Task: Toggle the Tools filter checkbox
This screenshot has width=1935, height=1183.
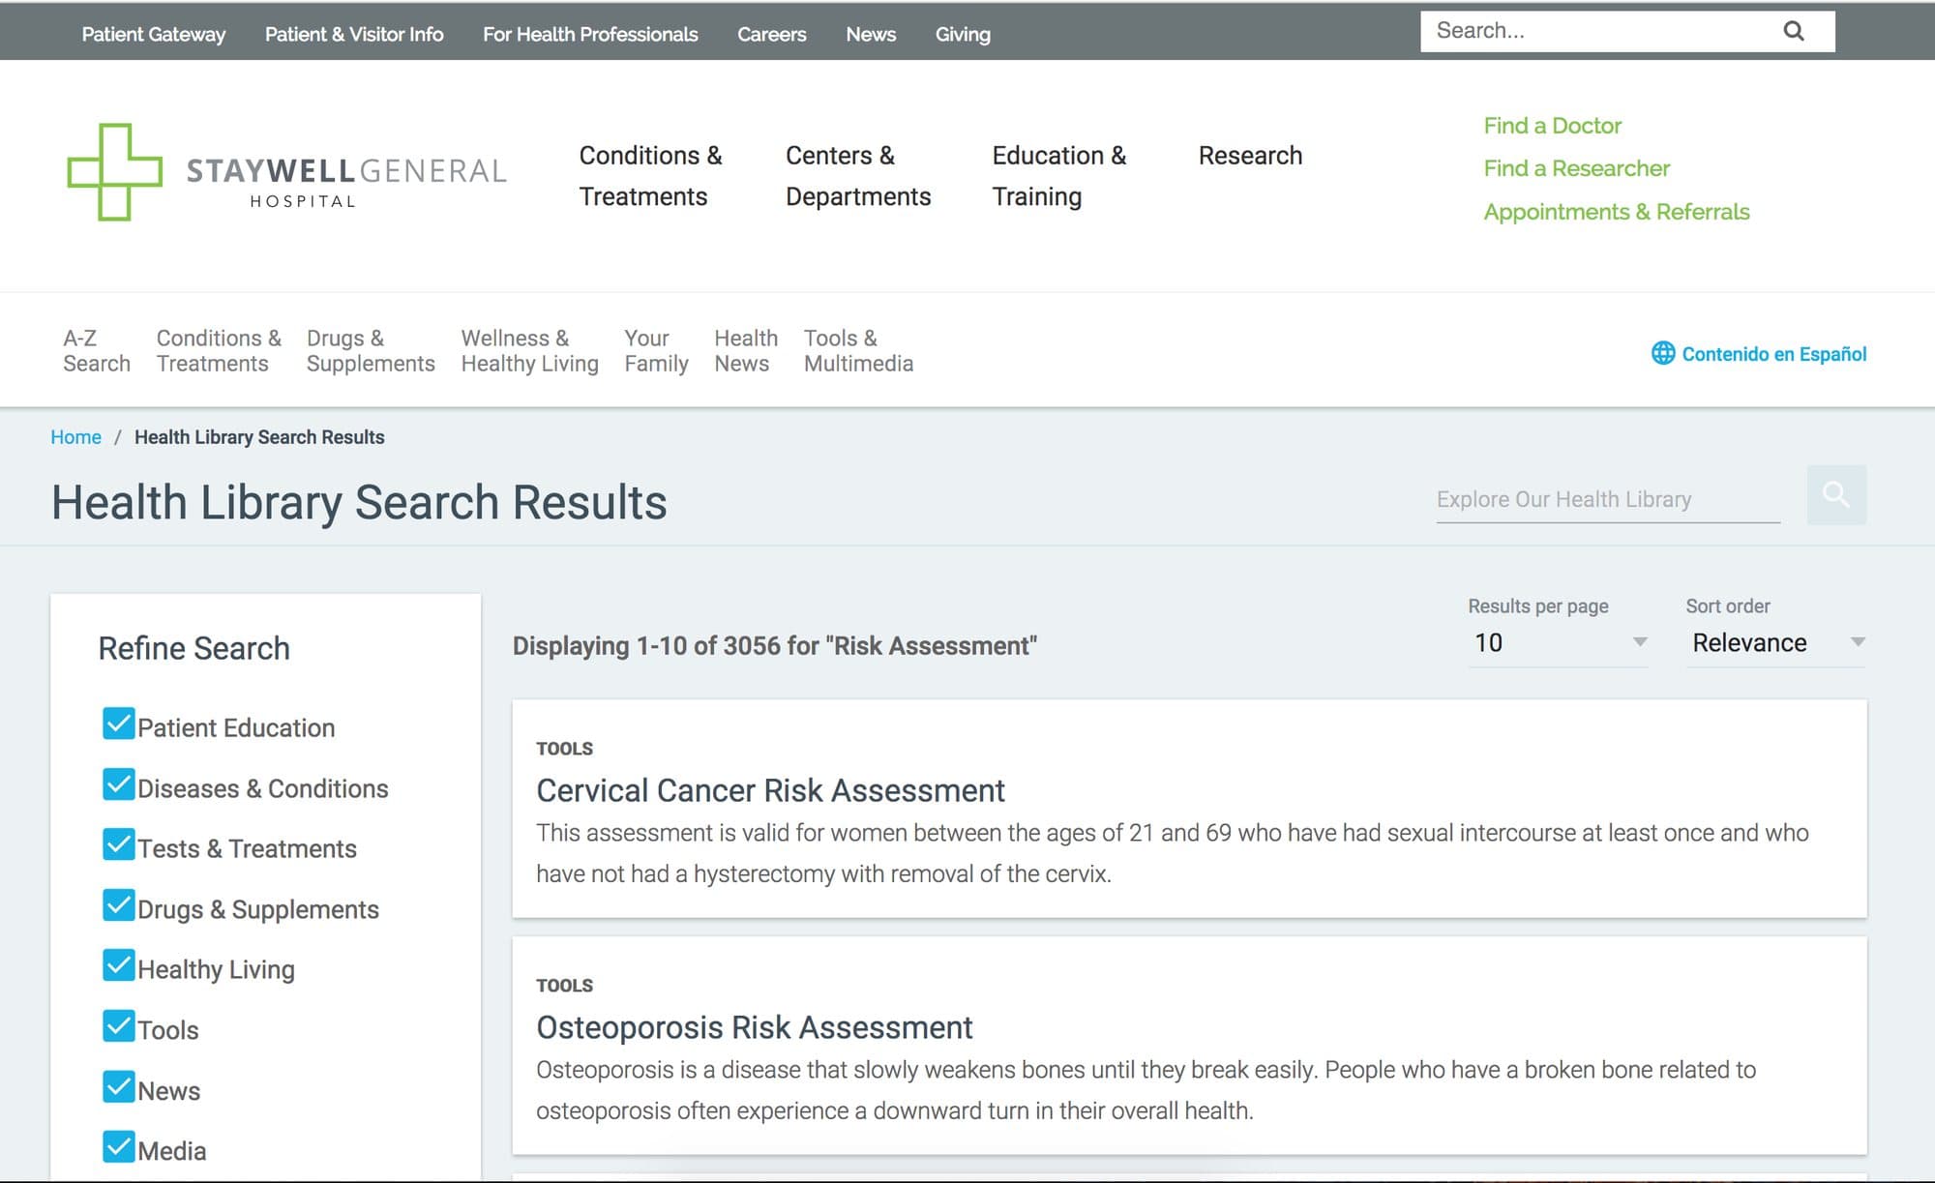Action: 118,1026
